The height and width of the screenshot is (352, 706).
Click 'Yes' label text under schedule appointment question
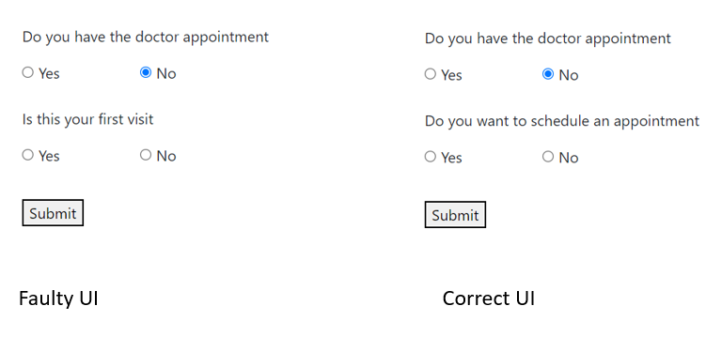coord(451,158)
